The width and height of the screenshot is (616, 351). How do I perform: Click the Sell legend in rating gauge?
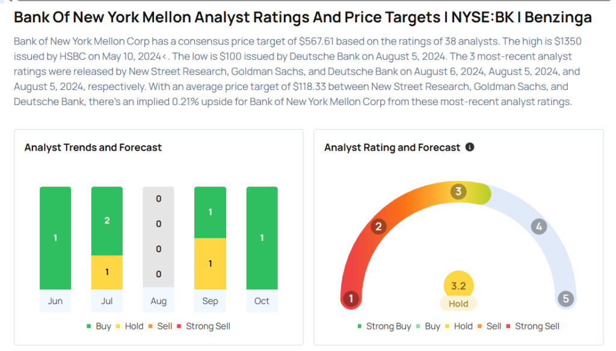489,326
